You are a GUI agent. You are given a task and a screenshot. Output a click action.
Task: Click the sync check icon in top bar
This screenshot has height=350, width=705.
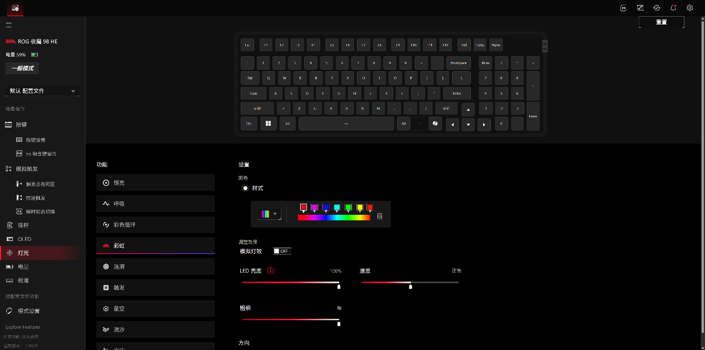pyautogui.click(x=657, y=8)
